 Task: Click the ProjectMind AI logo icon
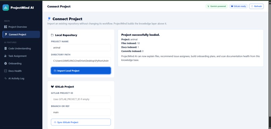pyautogui.click(x=6, y=8)
